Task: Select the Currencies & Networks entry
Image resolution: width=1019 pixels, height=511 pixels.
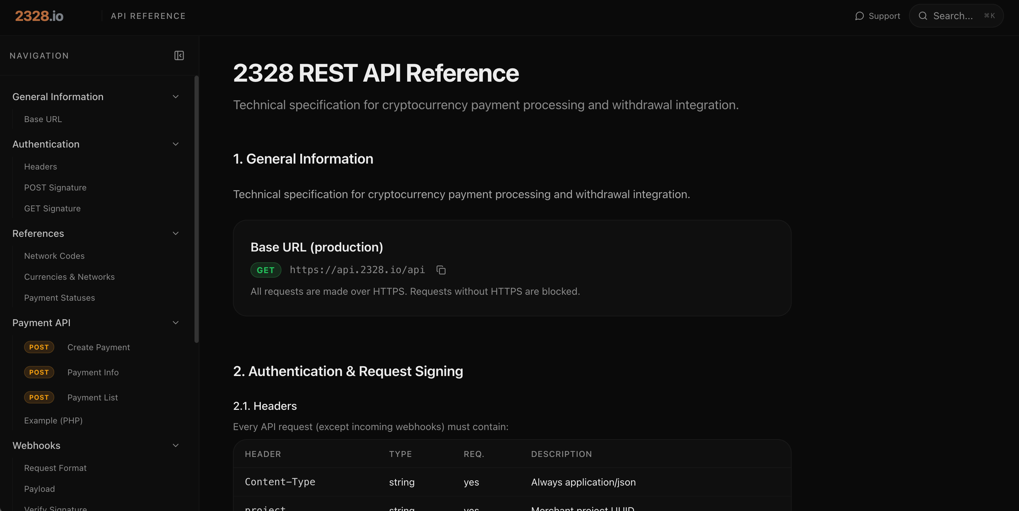Action: (x=69, y=277)
